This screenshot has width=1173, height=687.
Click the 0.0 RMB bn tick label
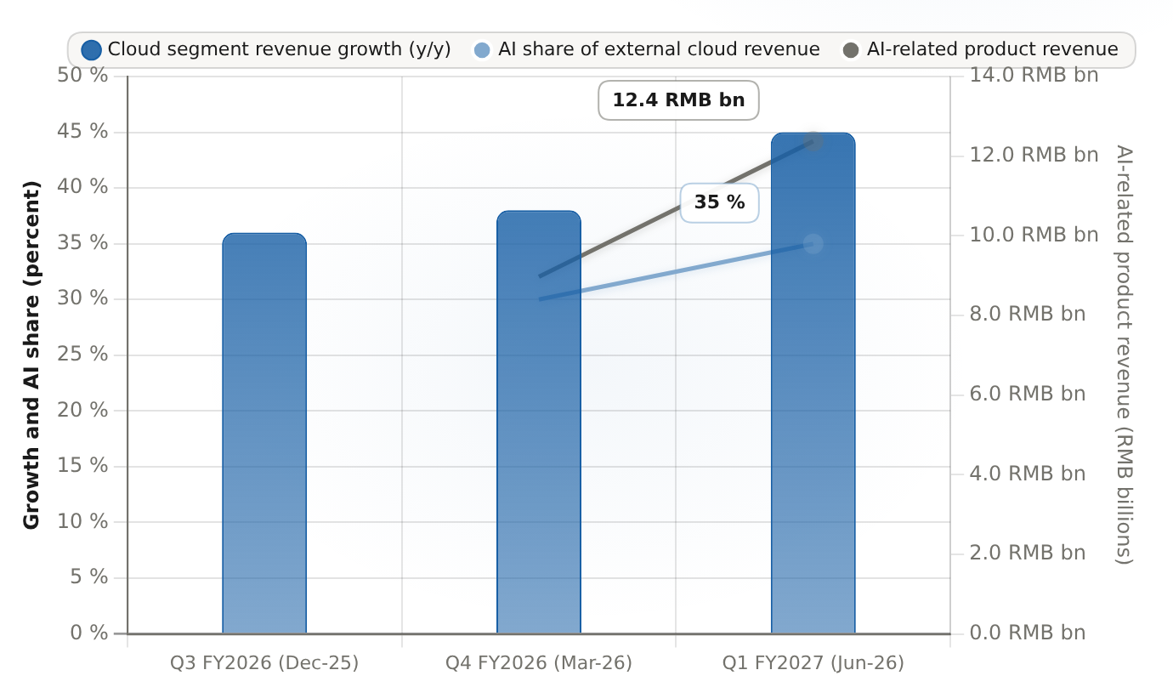coord(1028,633)
